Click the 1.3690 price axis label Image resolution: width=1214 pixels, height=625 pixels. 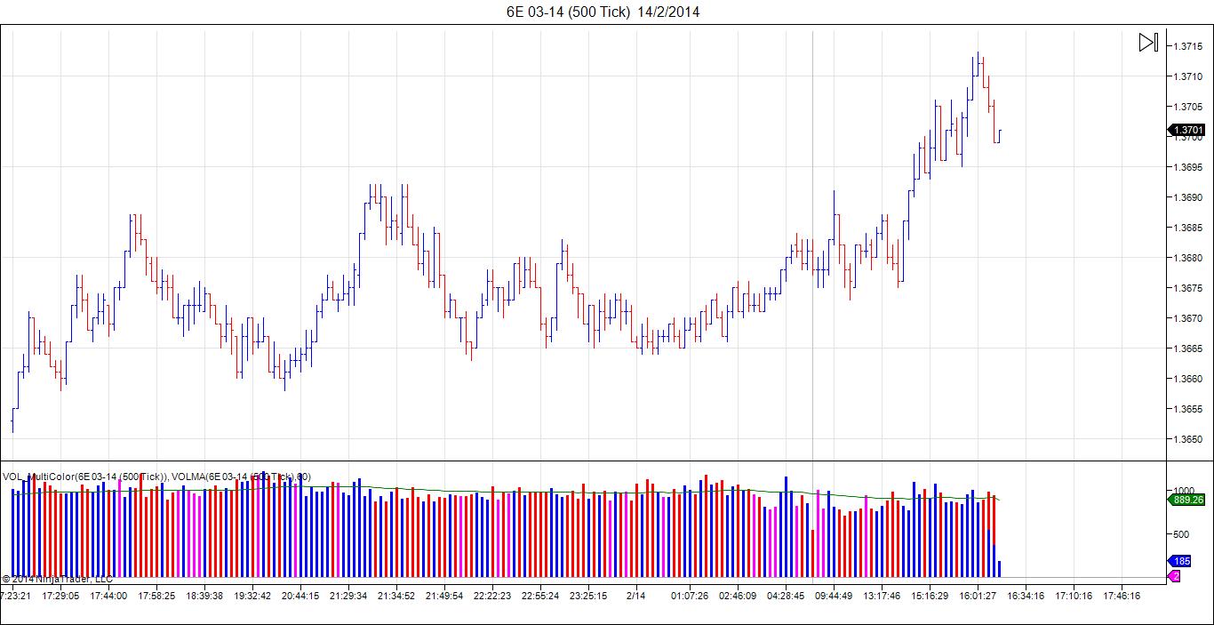click(1189, 197)
